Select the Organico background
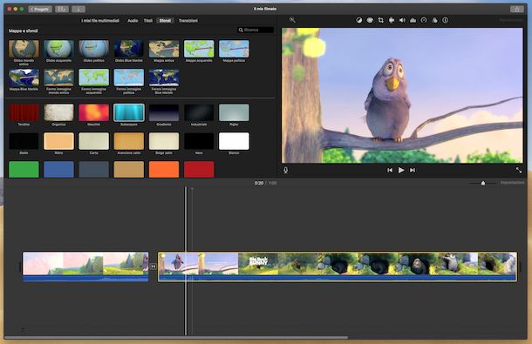Screen dimensions: 532x344 click(x=58, y=112)
